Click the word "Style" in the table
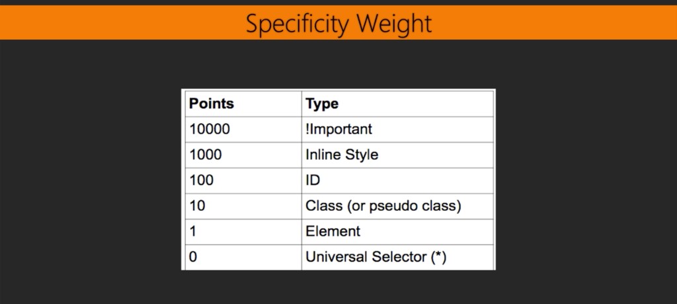The image size is (677, 304). pyautogui.click(x=362, y=155)
